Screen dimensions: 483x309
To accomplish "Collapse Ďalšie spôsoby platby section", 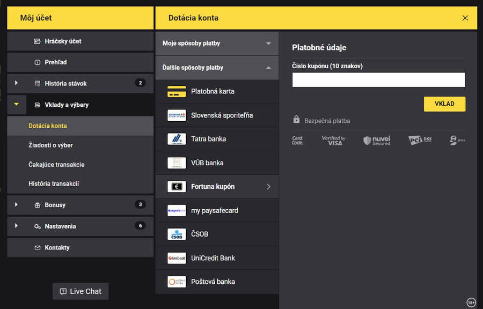I will (x=217, y=68).
